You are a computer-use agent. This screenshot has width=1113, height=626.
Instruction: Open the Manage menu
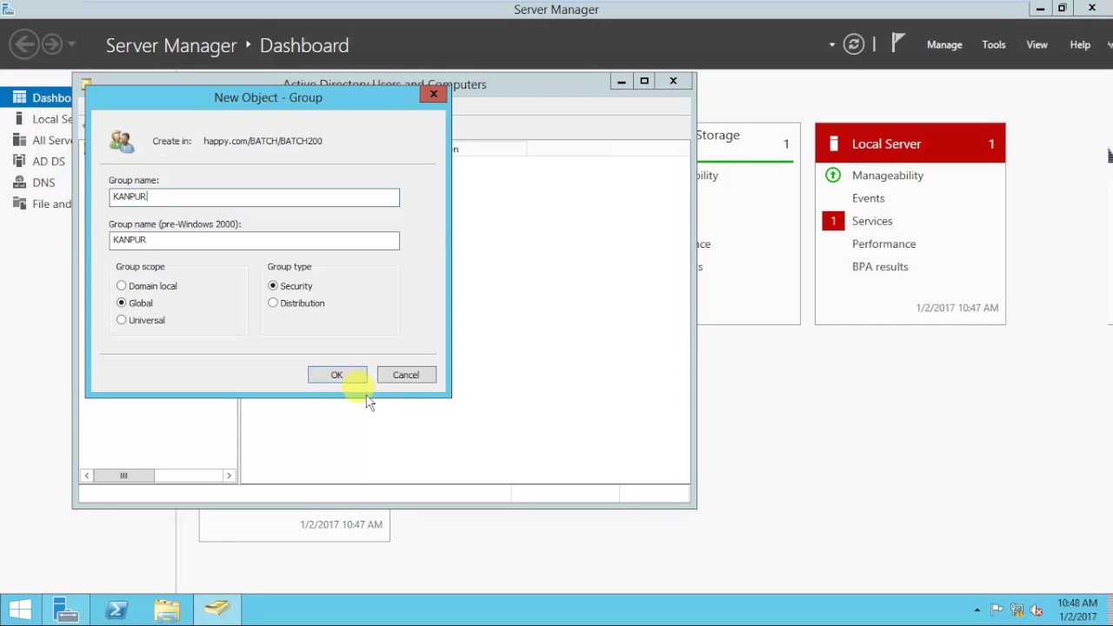(944, 44)
